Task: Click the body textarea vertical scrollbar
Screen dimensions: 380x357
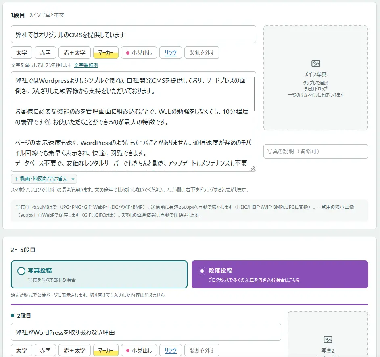Action: tap(254, 93)
